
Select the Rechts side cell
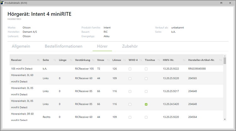pos(47,117)
